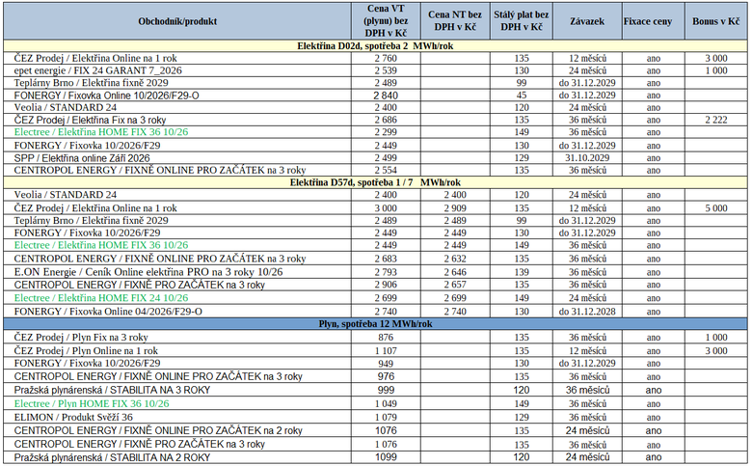Image resolution: width=752 pixels, height=466 pixels.
Task: Select the 'Stálý plat bez DPH v Kč' header
Action: [522, 21]
